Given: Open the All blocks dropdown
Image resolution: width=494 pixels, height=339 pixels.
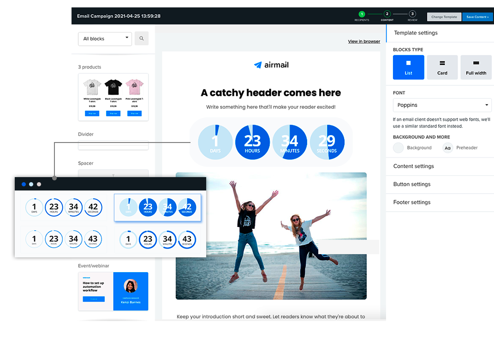Looking at the screenshot, I should click(x=105, y=39).
